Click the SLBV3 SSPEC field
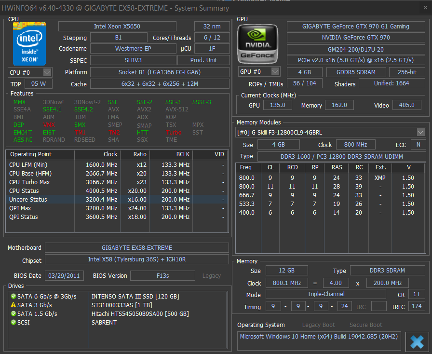 coord(133,60)
